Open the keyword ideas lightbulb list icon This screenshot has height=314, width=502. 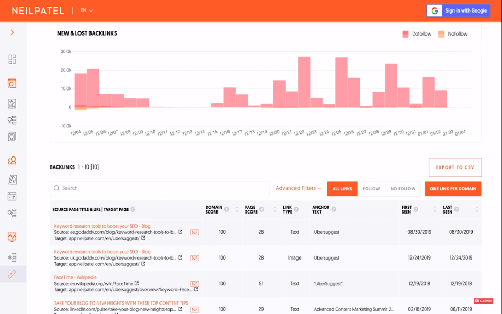tap(12, 120)
